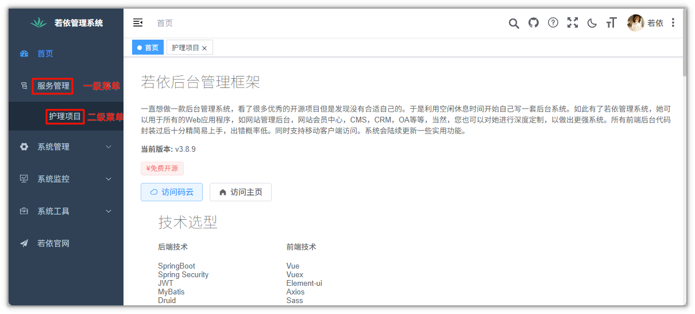695x314 pixels.
Task: Expand the 系统管理 menu
Action: coord(66,147)
